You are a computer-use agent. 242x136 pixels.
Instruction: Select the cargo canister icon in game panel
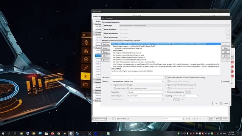86,42
